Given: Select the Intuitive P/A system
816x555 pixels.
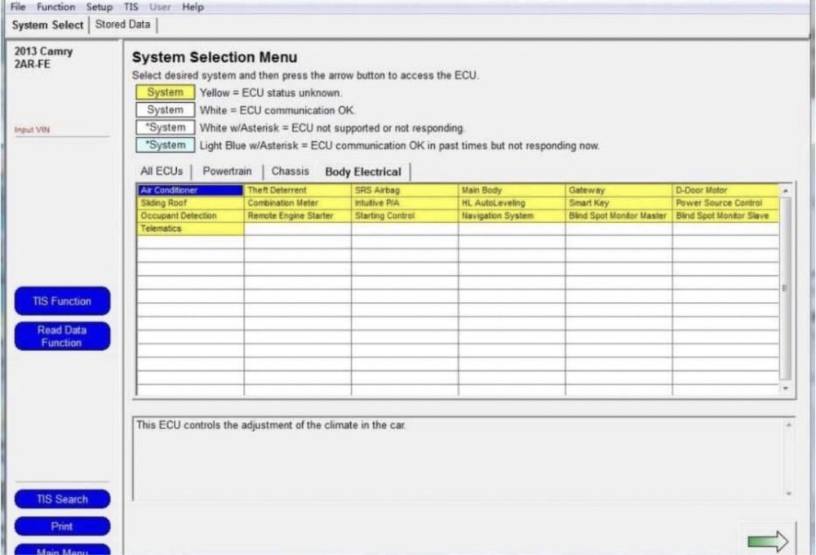Looking at the screenshot, I should pyautogui.click(x=405, y=202).
